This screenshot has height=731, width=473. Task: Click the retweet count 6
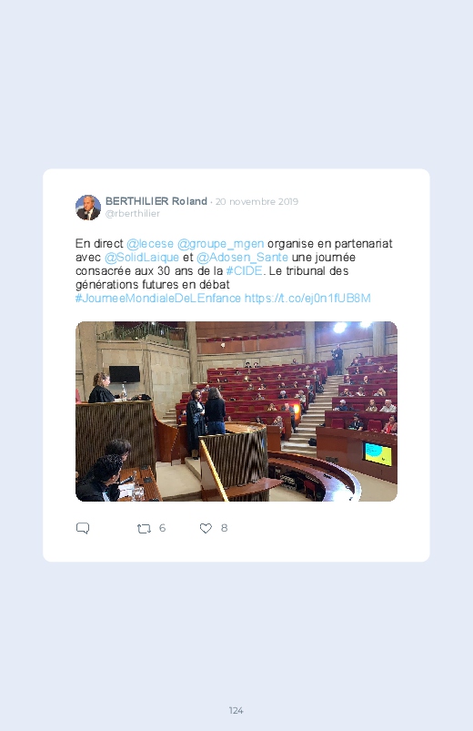(x=162, y=528)
